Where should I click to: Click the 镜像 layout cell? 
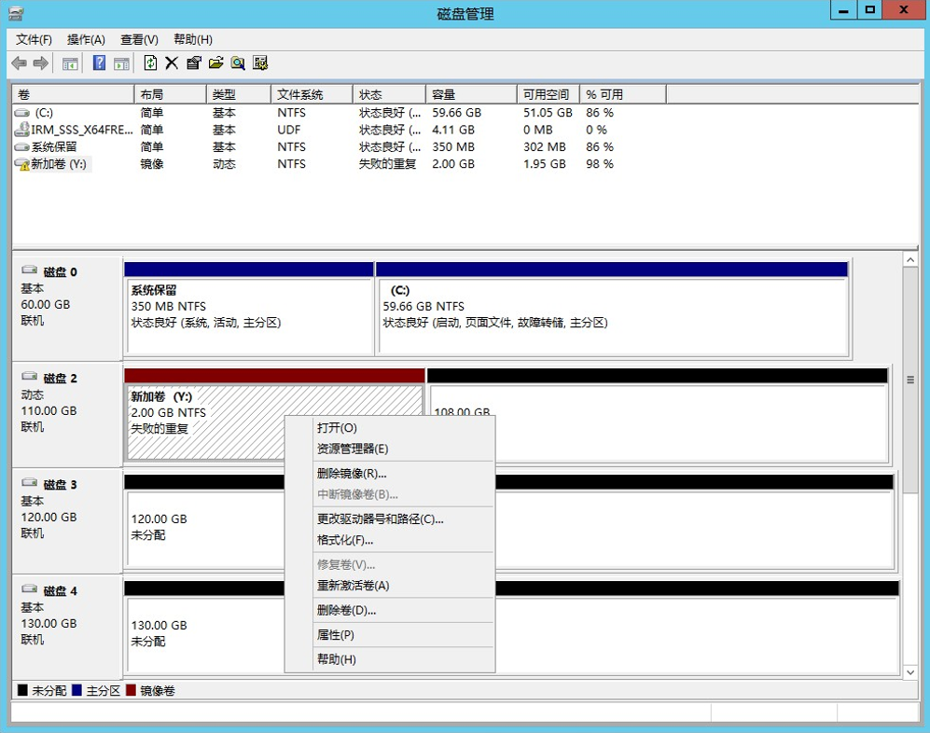[x=152, y=164]
